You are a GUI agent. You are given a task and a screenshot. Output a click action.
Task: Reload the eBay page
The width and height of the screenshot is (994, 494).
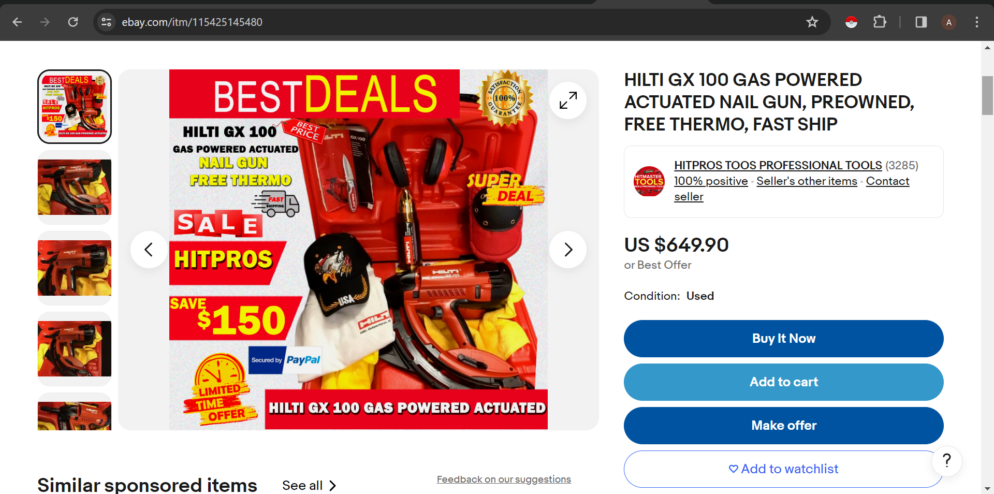click(x=73, y=22)
